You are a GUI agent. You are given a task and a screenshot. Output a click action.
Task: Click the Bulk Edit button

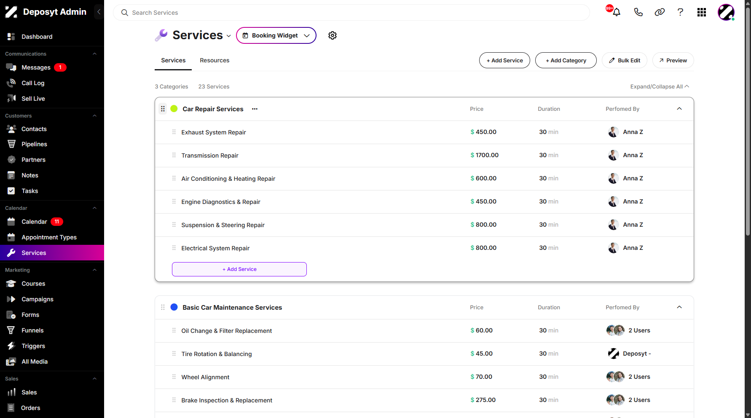coord(625,60)
